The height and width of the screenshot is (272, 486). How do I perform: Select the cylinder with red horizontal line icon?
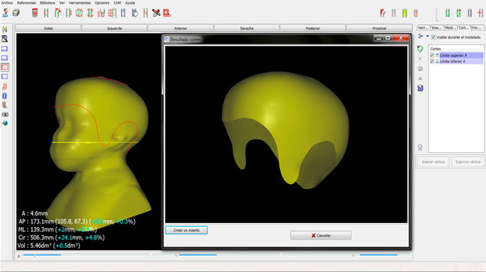click(x=480, y=13)
